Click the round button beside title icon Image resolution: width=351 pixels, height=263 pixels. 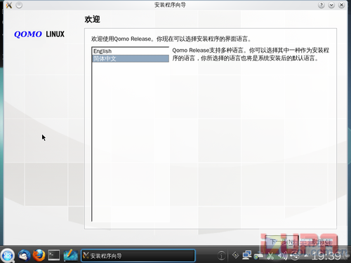point(19,5)
